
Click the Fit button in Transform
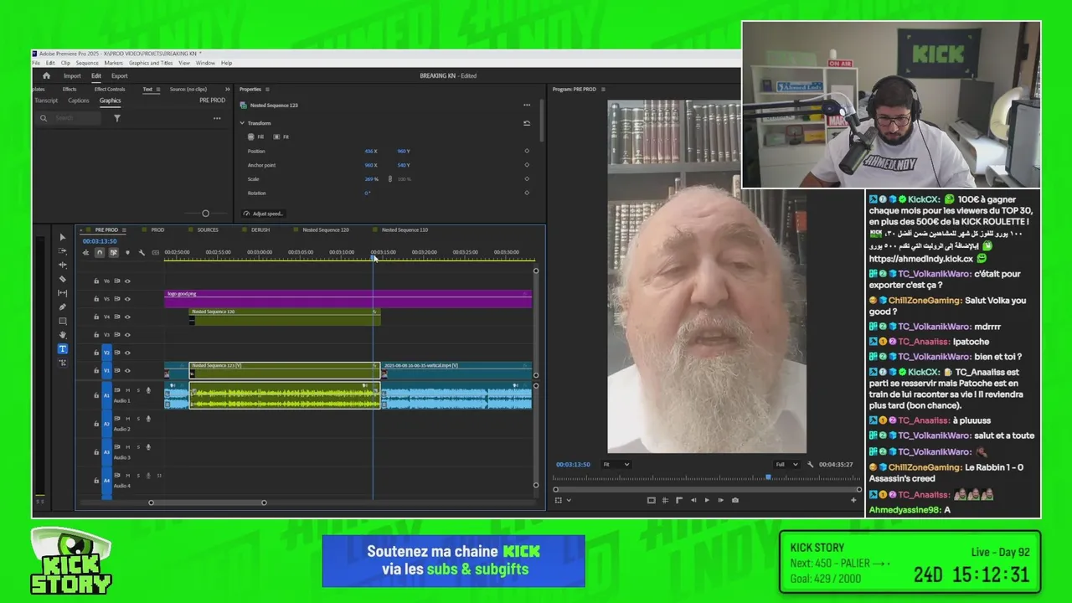click(x=281, y=137)
